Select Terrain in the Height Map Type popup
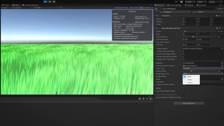Image resolution: width=224 pixels, height=126 pixels. click(x=191, y=80)
